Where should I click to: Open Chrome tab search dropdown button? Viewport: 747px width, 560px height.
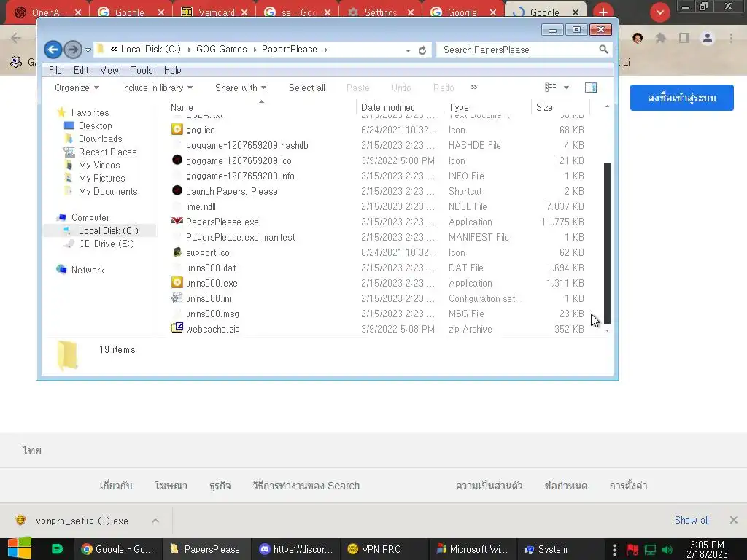coord(659,12)
